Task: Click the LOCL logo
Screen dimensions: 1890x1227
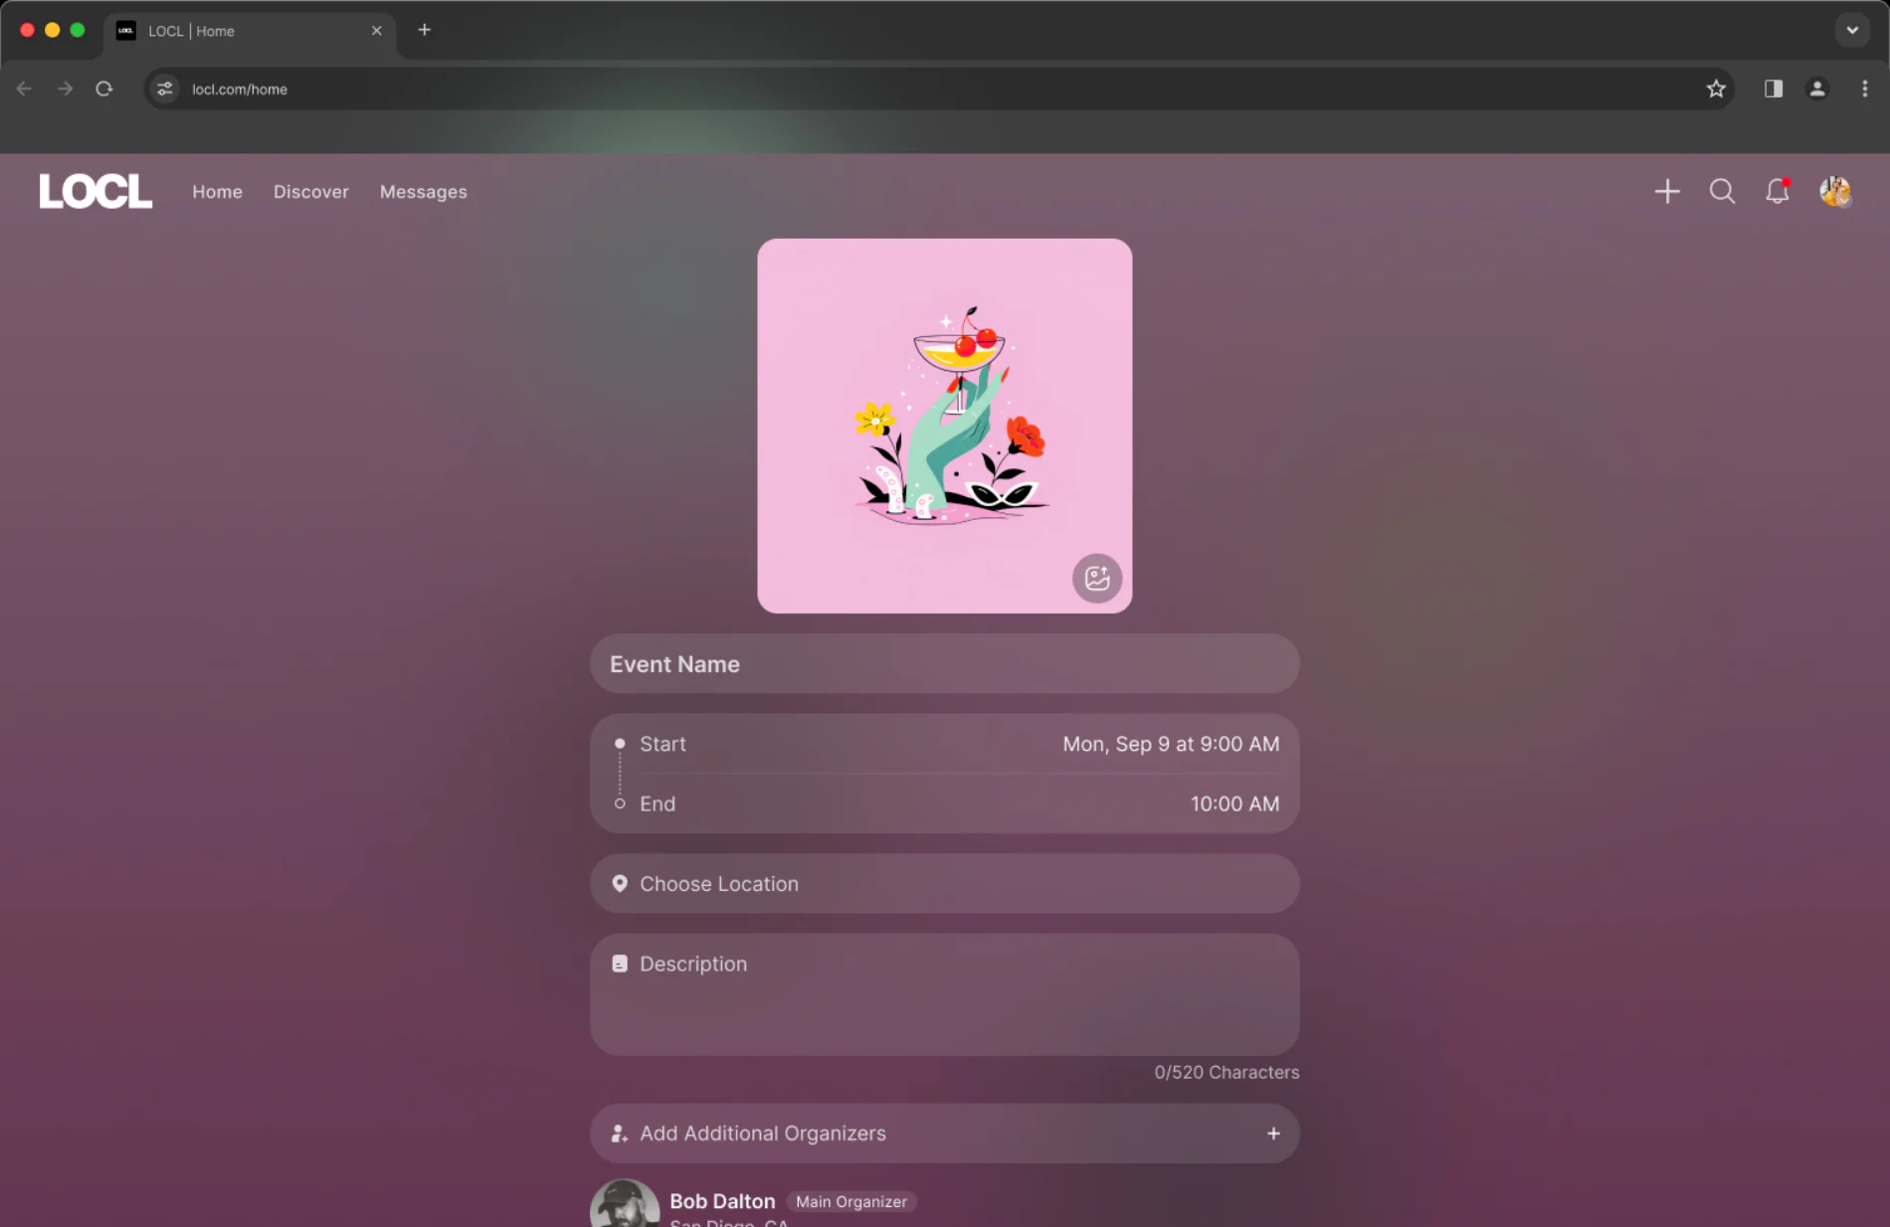Action: [x=95, y=191]
